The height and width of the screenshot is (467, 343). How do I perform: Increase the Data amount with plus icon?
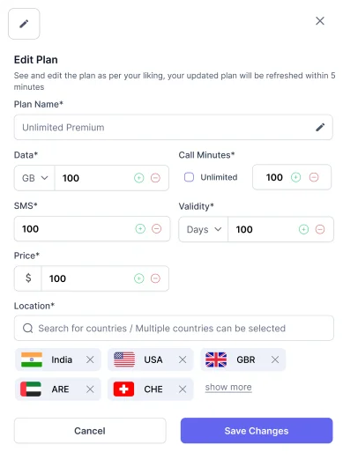point(138,178)
